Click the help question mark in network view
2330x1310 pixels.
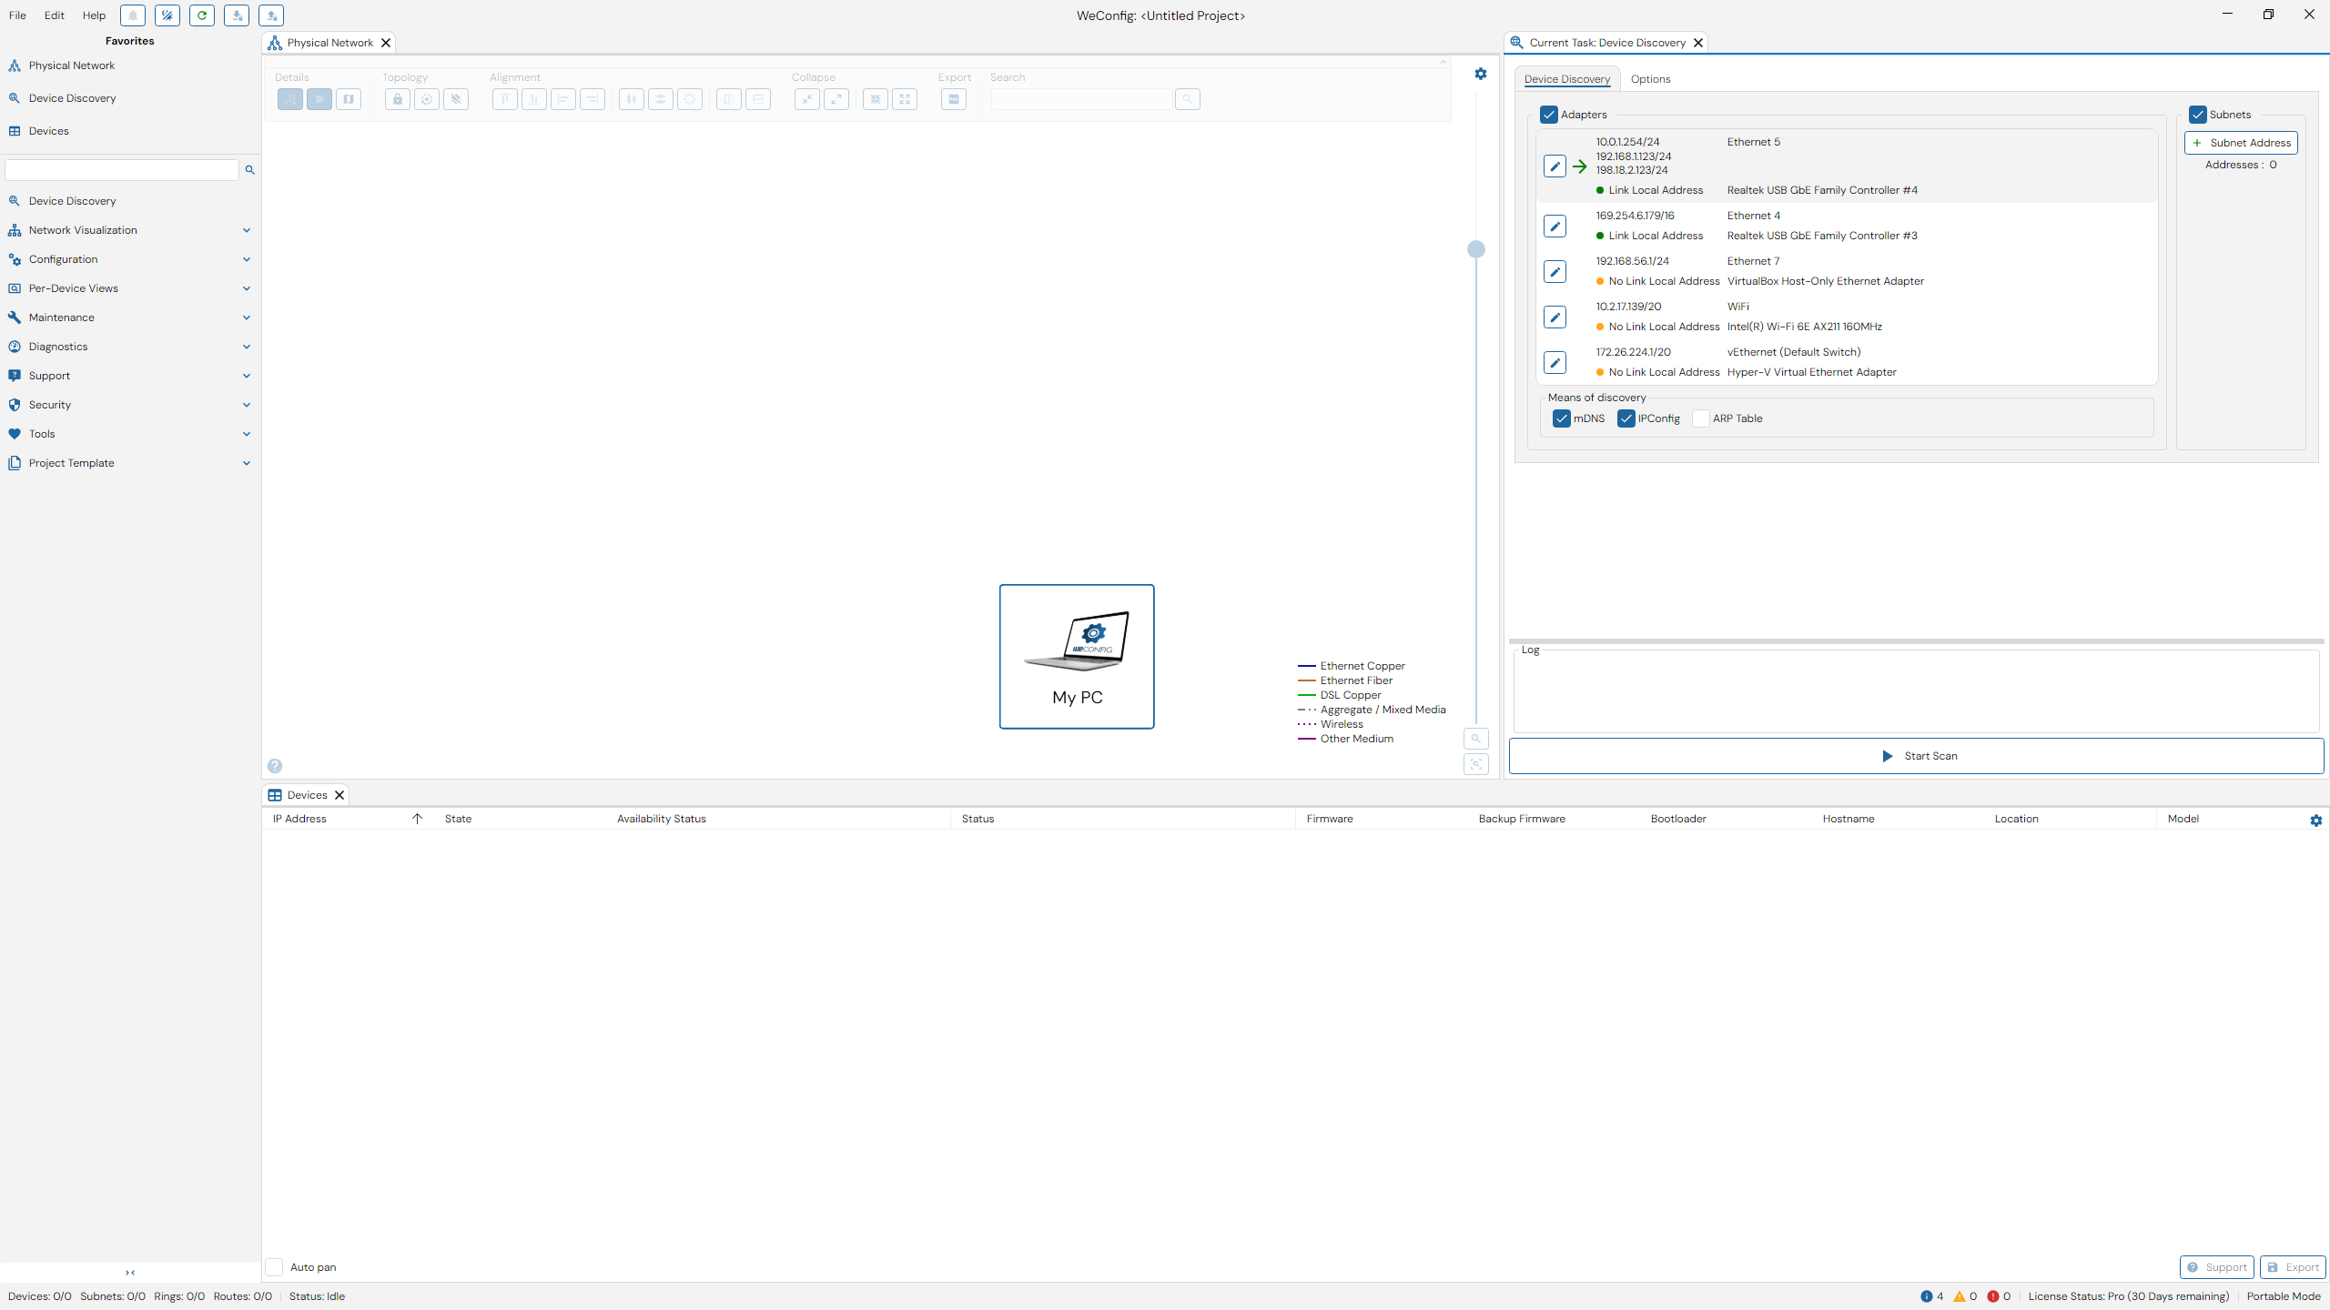[x=275, y=766]
